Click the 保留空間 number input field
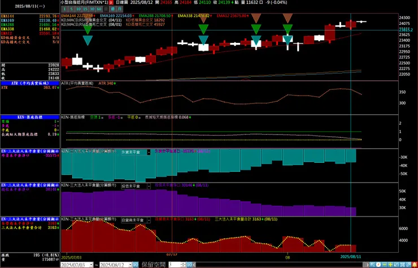The image size is (418, 268). point(175,265)
